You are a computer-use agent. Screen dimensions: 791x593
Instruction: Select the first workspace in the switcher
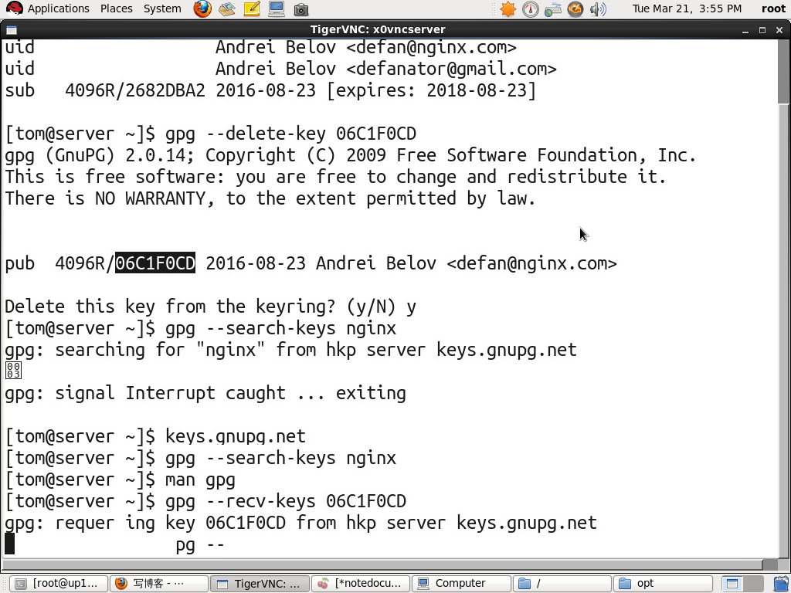(x=732, y=584)
